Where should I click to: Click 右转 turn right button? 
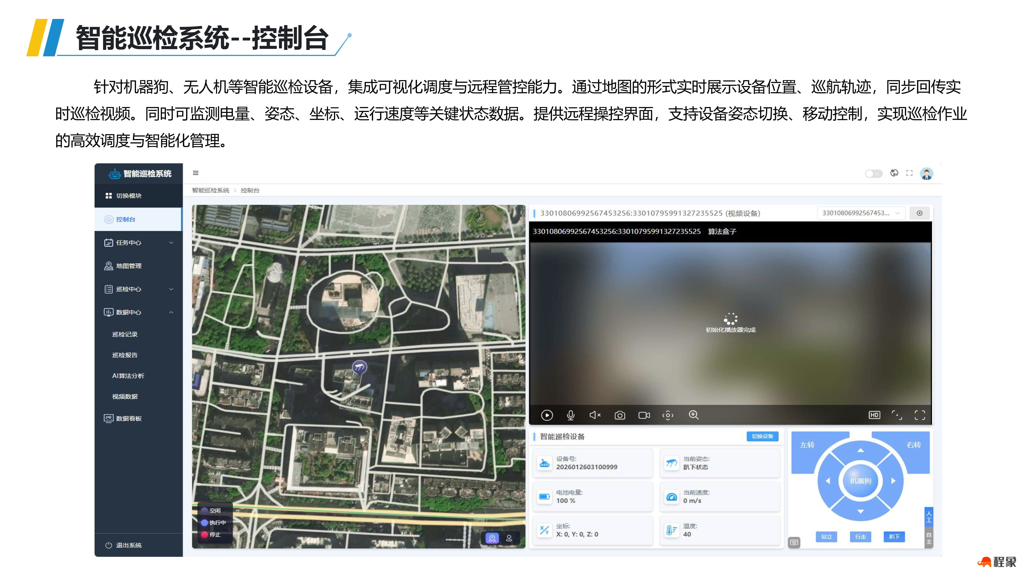tap(914, 445)
